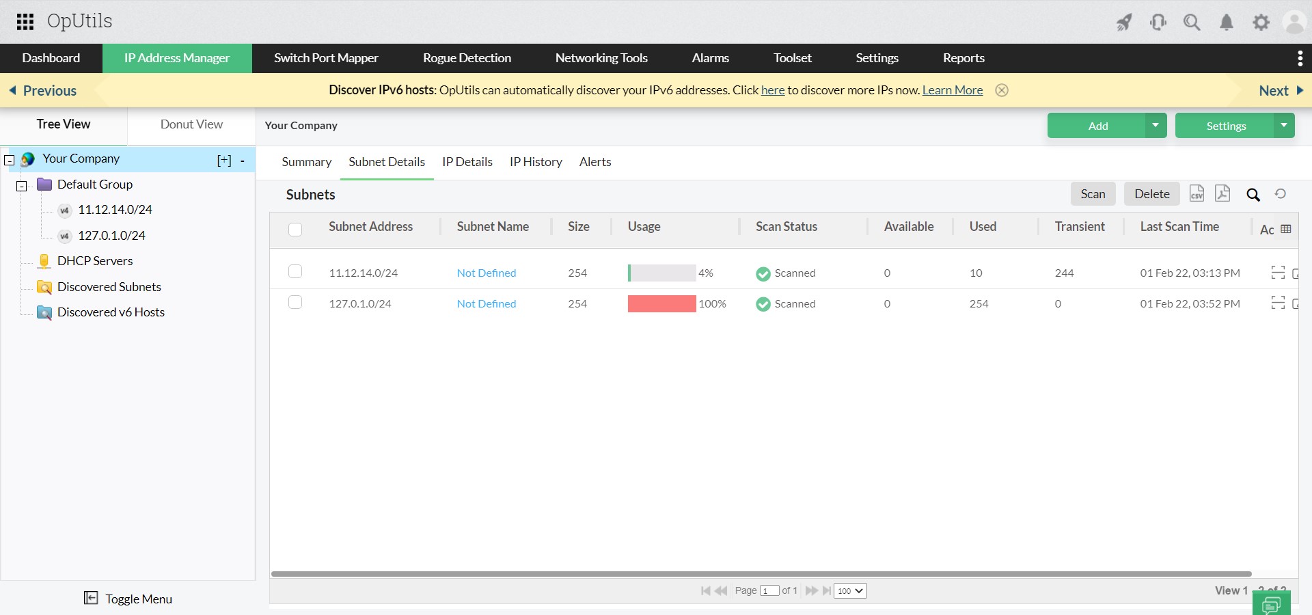Select the 127.0.1.0/24 row checkbox
Viewport: 1312px width, 615px height.
click(x=295, y=302)
